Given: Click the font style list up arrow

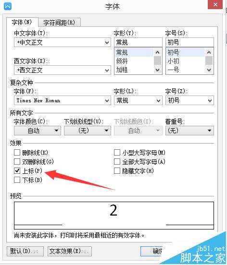Looking at the screenshot, I should click(157, 52).
